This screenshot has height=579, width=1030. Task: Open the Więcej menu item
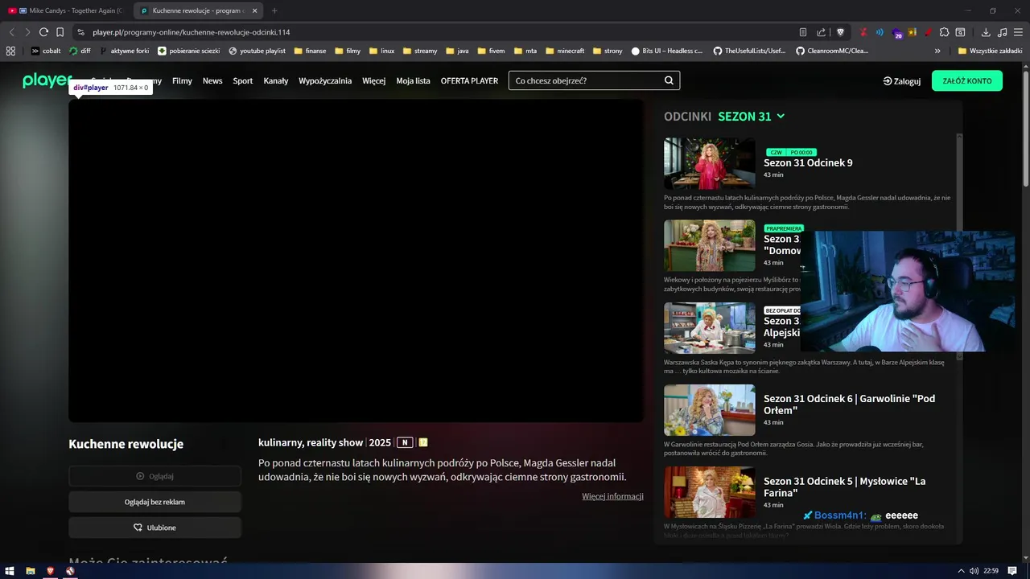(x=374, y=80)
